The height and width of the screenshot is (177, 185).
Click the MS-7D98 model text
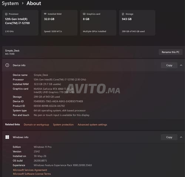coord(10,54)
